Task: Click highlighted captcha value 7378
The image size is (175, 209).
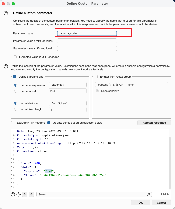Action: [48, 171]
